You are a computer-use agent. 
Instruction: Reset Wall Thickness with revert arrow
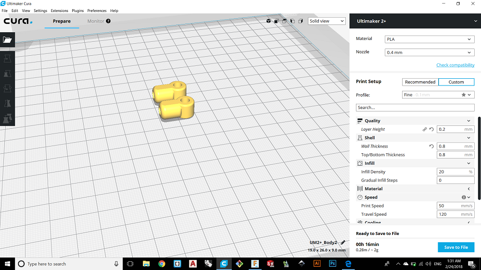pos(431,147)
